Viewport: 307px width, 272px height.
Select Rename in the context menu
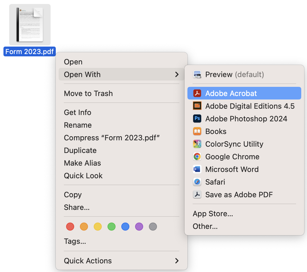(121, 125)
